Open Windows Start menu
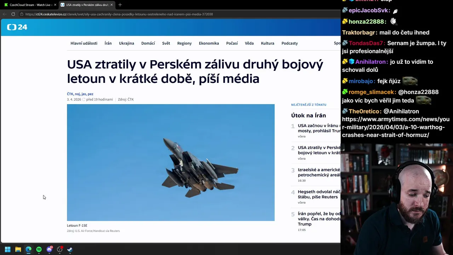Screen dimensions: 453x255 point(7,249)
